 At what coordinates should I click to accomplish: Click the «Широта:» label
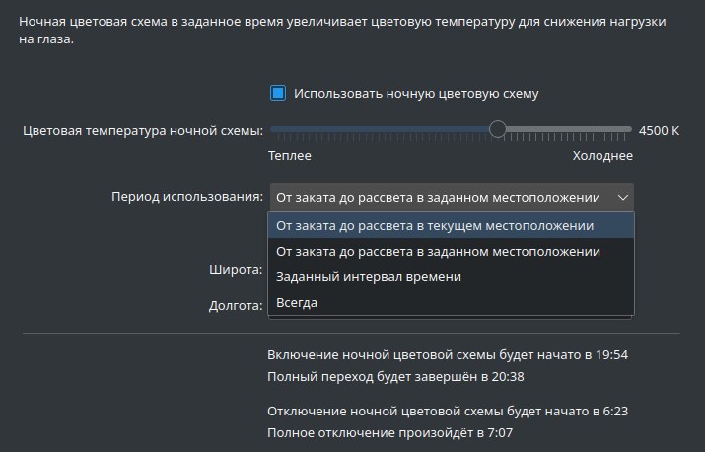(x=236, y=270)
